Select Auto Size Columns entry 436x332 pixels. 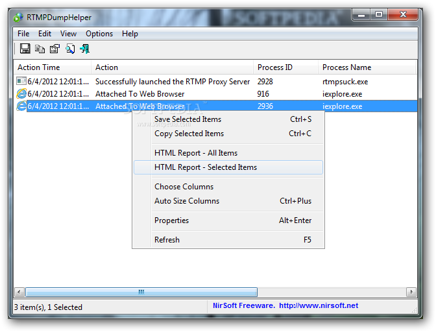point(228,201)
